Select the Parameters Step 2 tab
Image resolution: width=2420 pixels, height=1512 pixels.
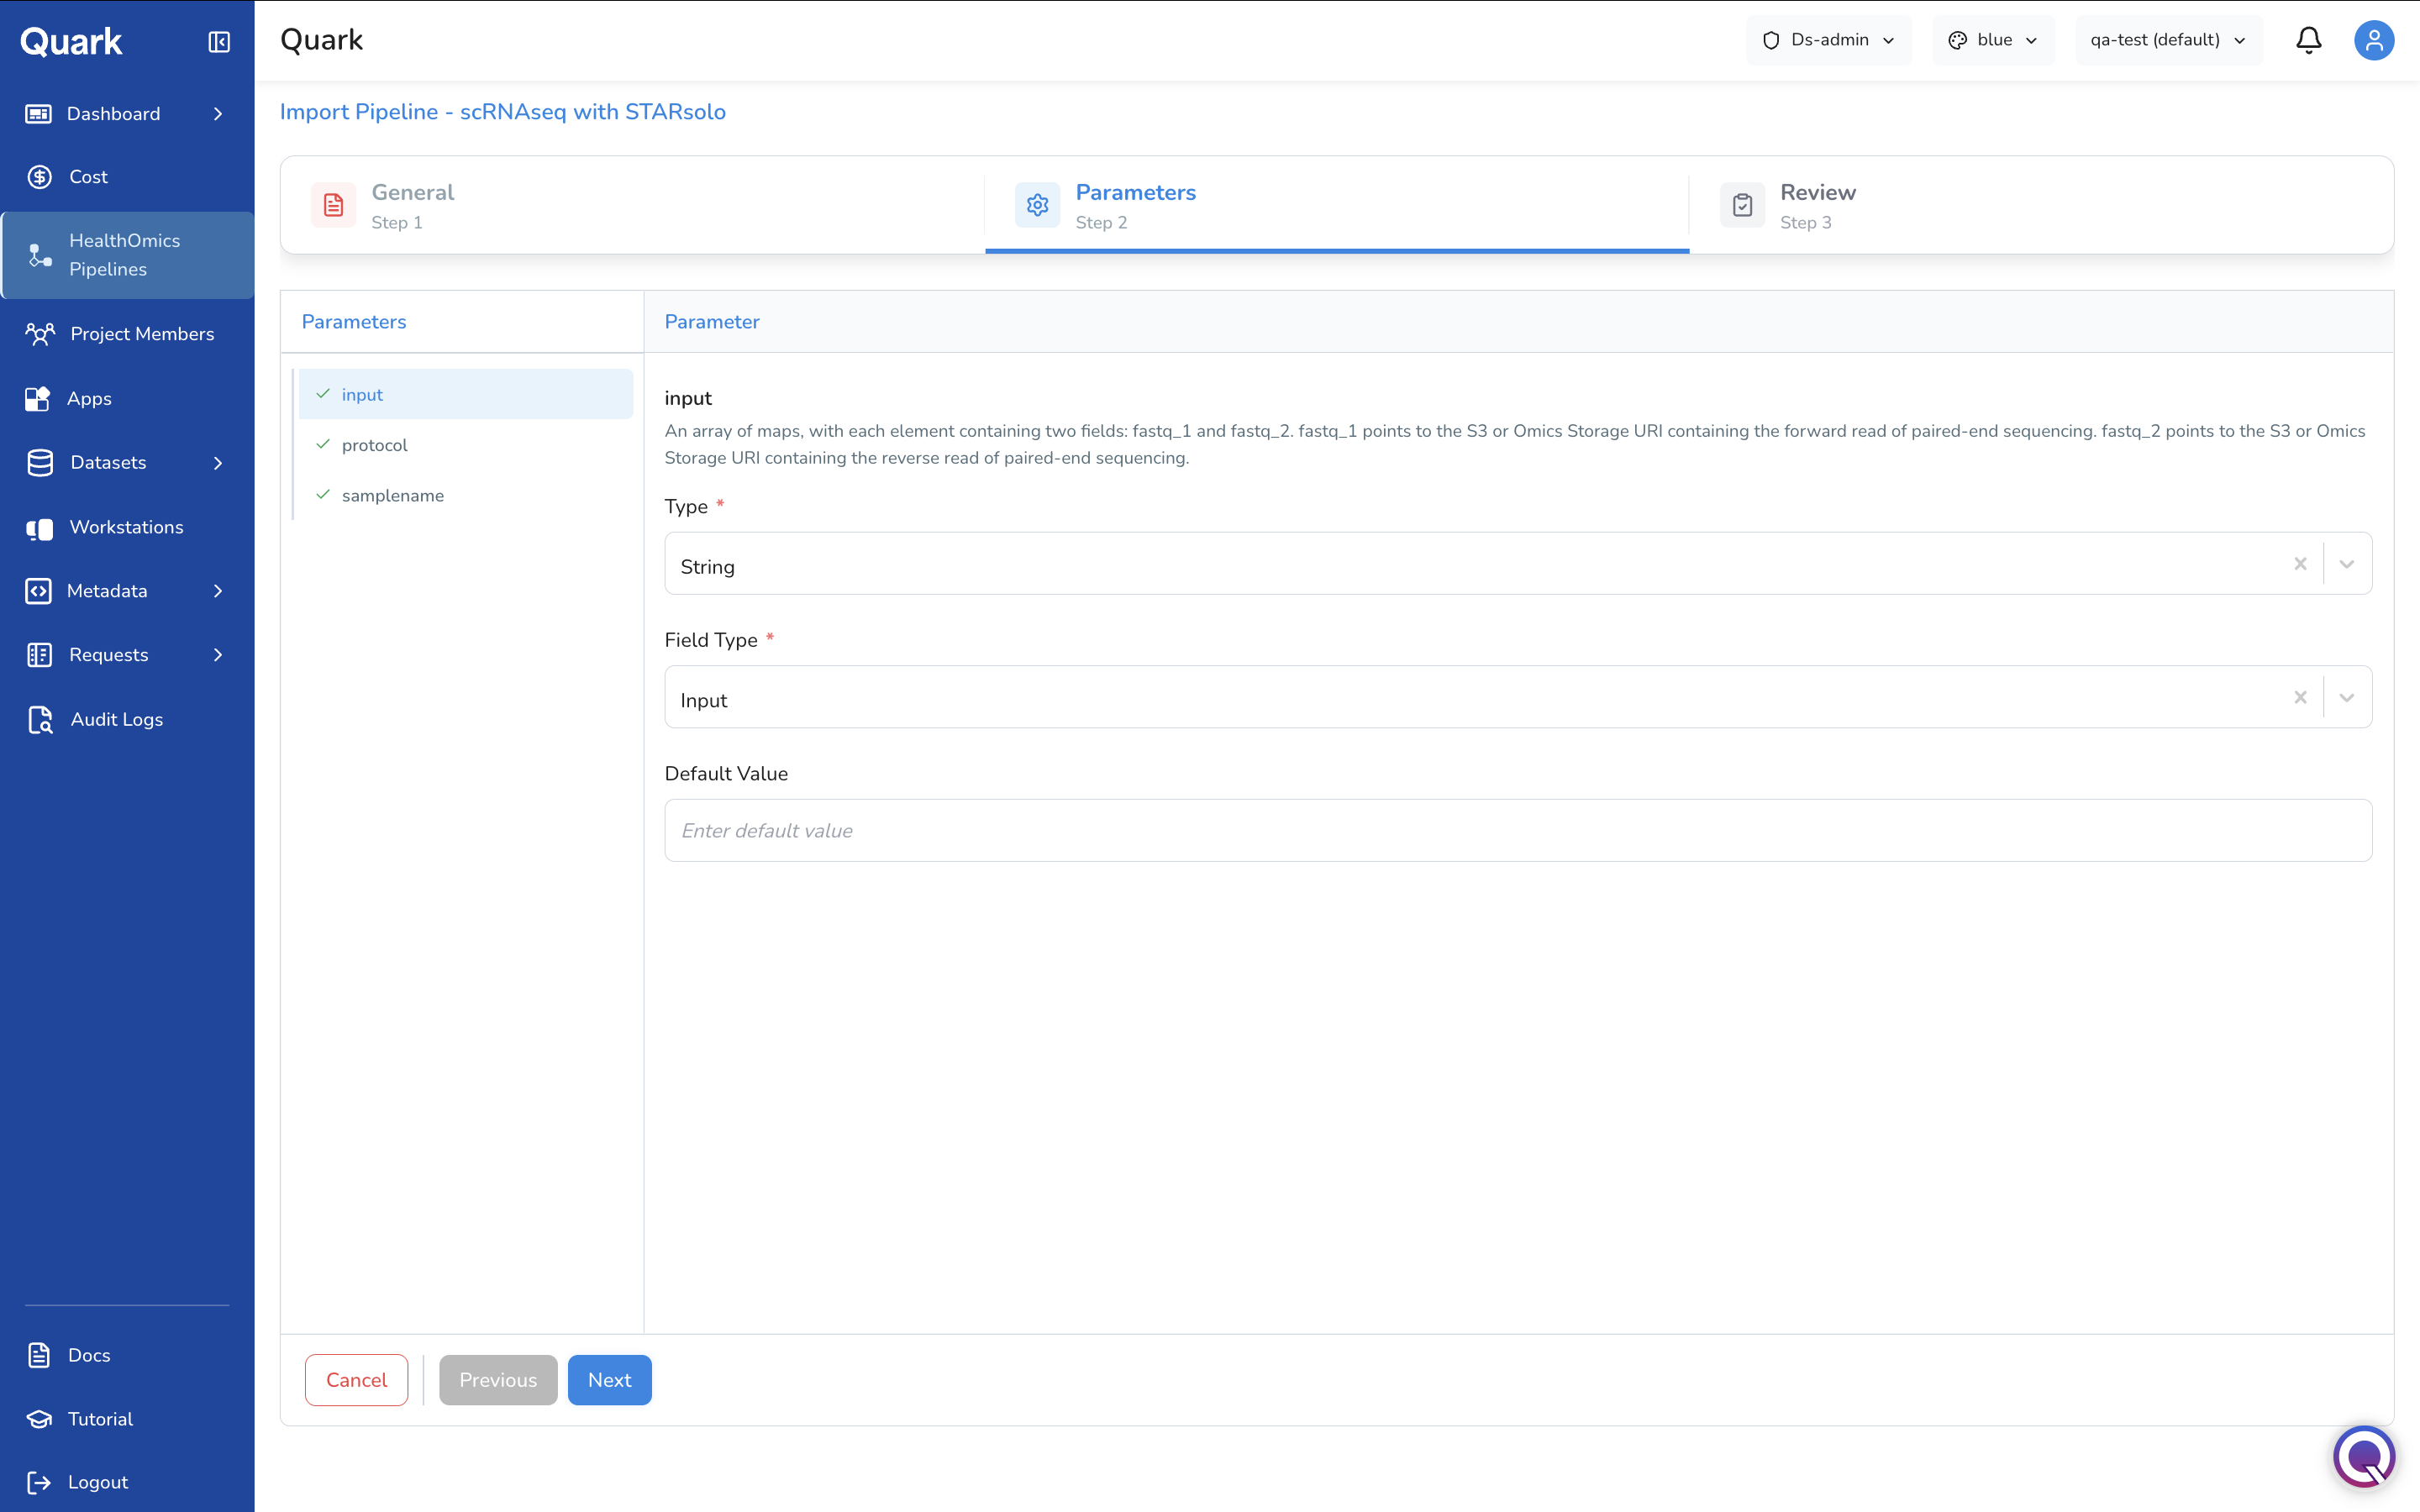coord(1337,205)
